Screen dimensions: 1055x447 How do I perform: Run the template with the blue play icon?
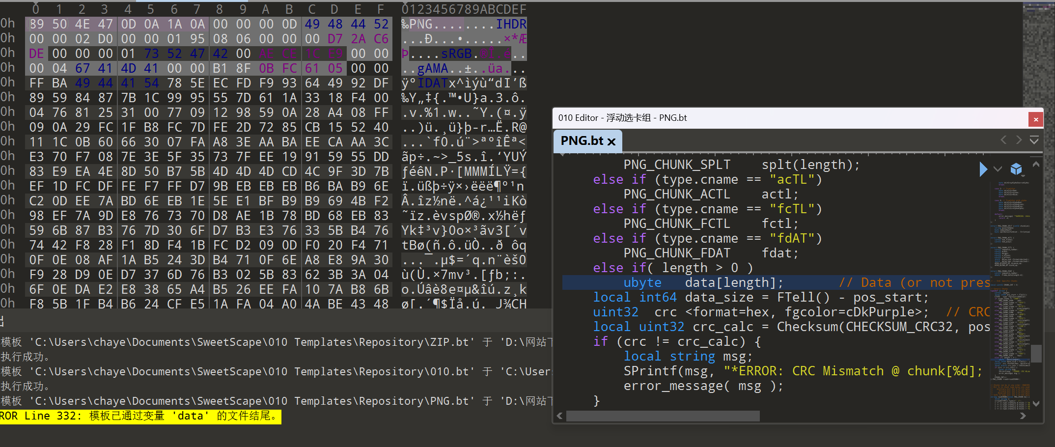(x=983, y=169)
